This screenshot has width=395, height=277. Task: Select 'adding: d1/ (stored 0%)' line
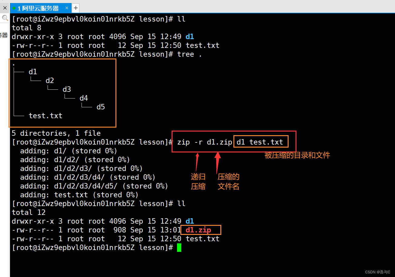pos(69,151)
